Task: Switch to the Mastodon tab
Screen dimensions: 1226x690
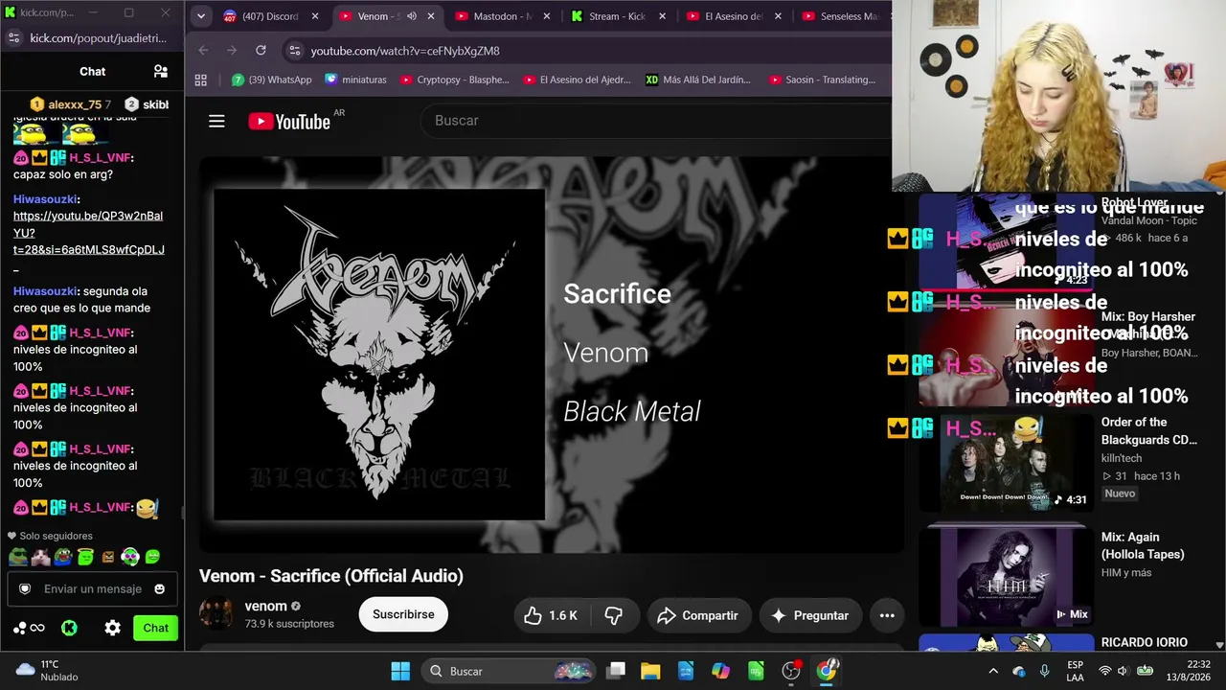Action: [504, 16]
